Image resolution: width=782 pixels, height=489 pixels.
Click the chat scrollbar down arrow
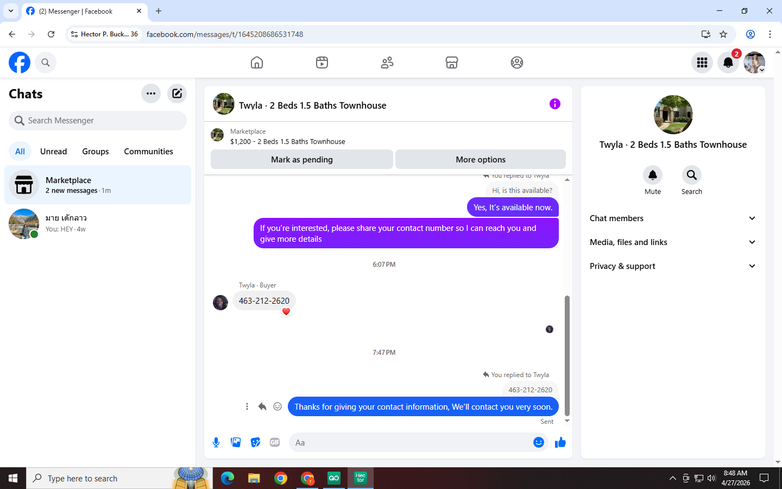(x=567, y=421)
